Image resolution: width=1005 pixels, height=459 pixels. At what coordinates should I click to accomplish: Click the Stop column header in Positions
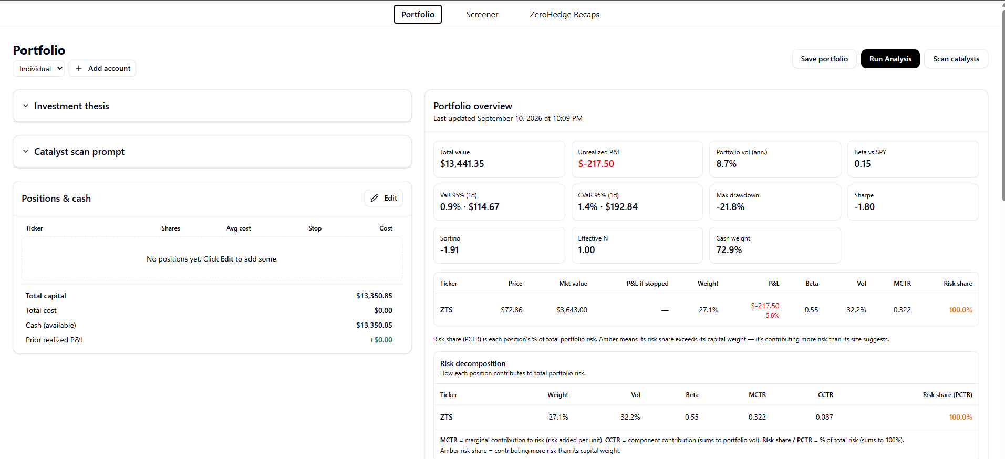[x=315, y=228]
